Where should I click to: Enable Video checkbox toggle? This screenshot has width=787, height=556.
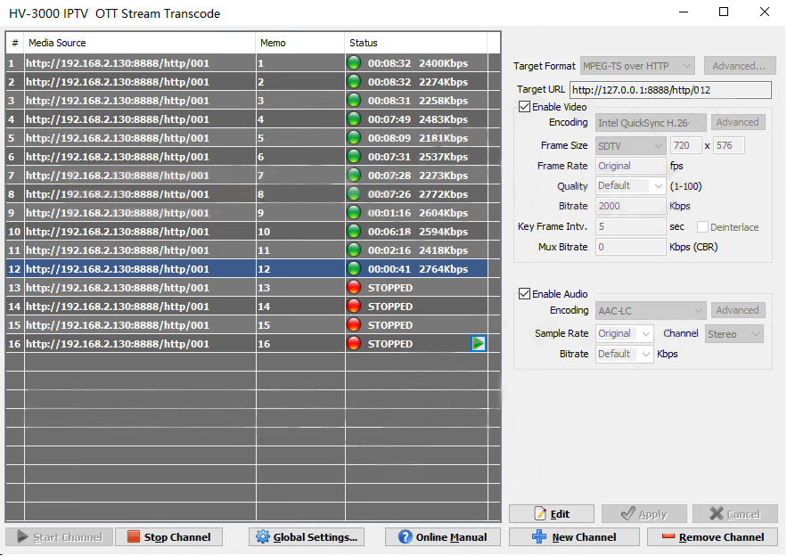[x=524, y=107]
